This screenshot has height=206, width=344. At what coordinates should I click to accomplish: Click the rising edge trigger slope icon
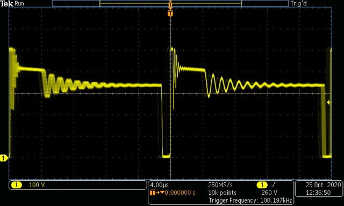[274, 185]
